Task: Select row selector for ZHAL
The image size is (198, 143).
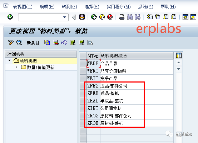Action: [x=83, y=101]
